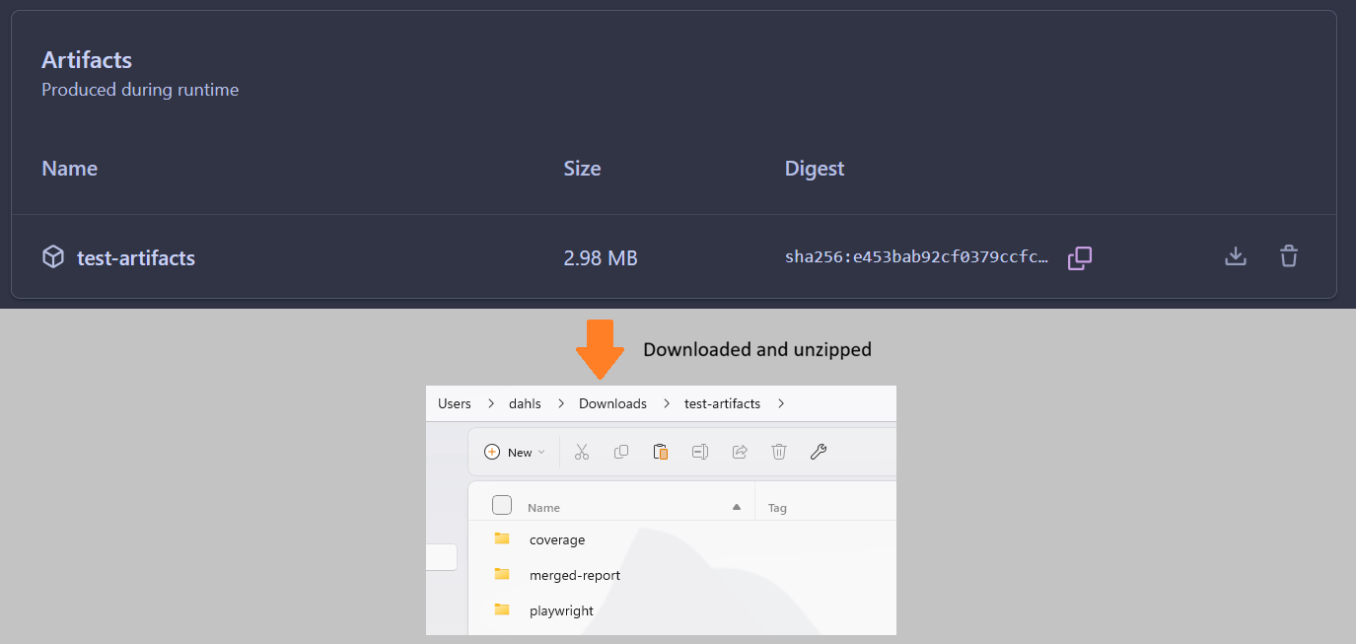Expand chevron after test-artifacts in breadcrumb
The image size is (1356, 644).
780,403
